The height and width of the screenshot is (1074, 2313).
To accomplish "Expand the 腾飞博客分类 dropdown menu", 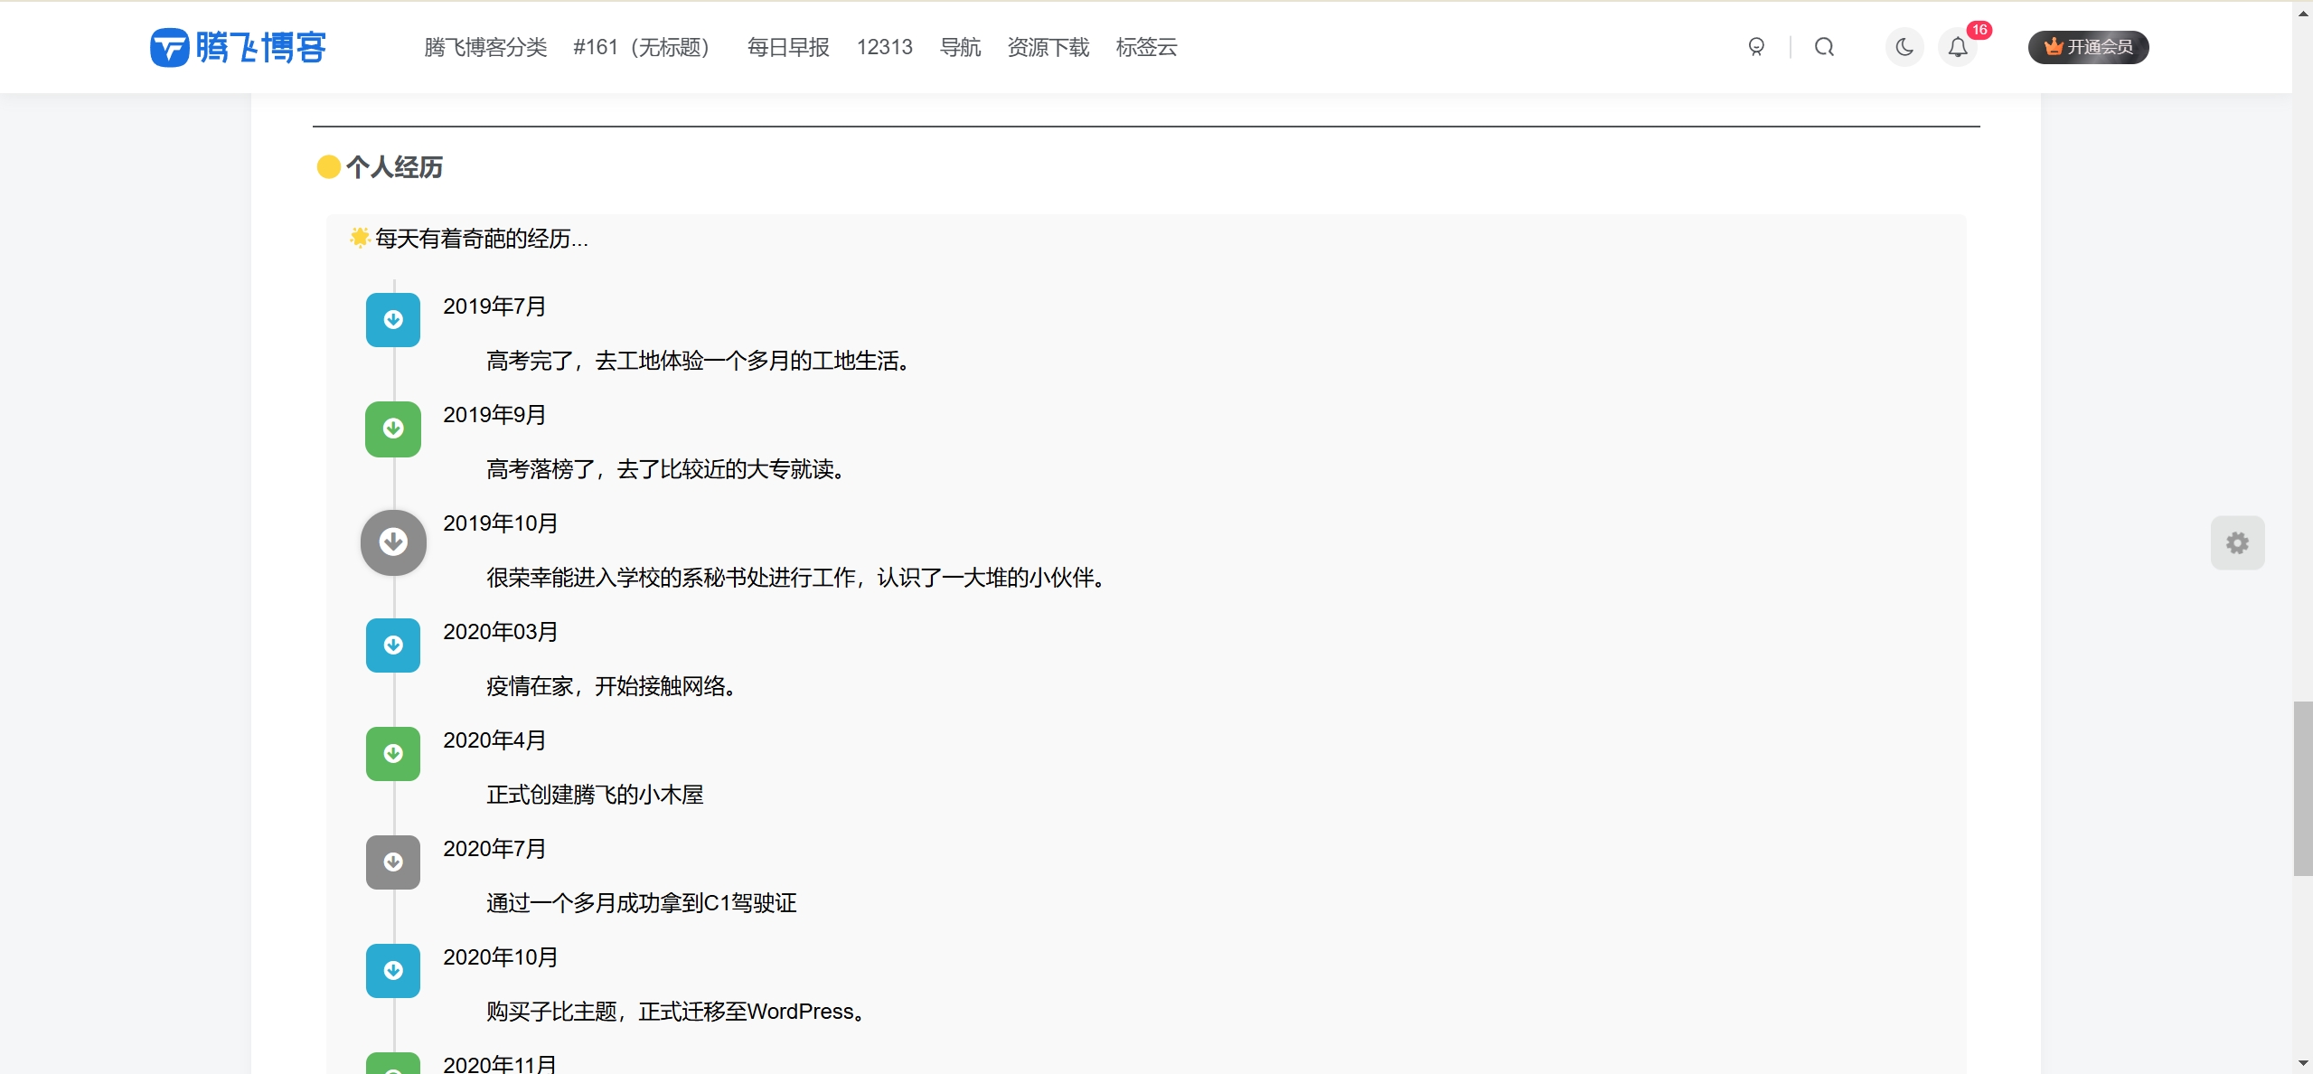I will [x=484, y=47].
